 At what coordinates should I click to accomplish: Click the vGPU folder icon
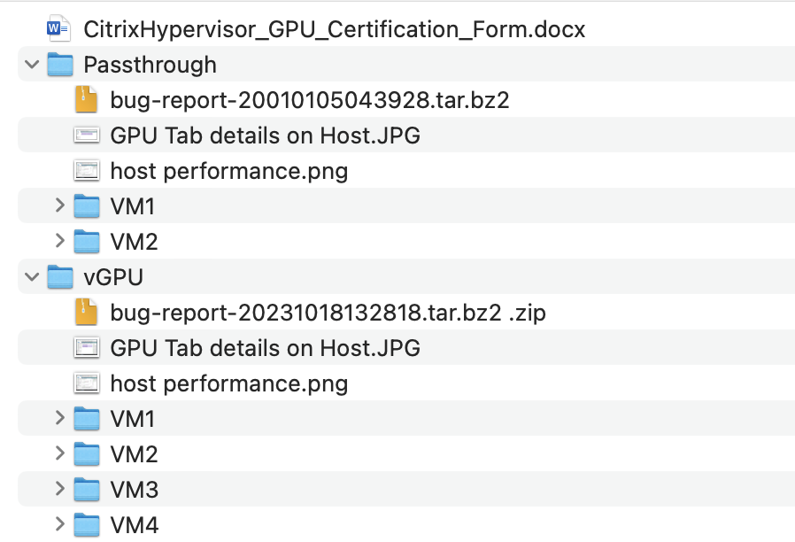point(60,277)
